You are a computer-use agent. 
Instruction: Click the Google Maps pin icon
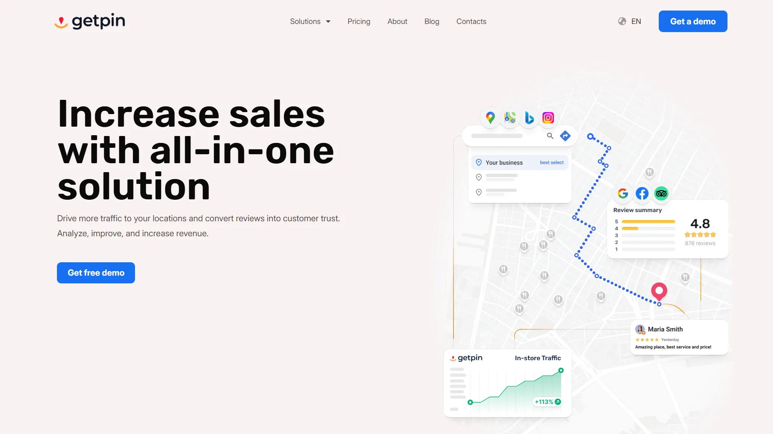(490, 118)
